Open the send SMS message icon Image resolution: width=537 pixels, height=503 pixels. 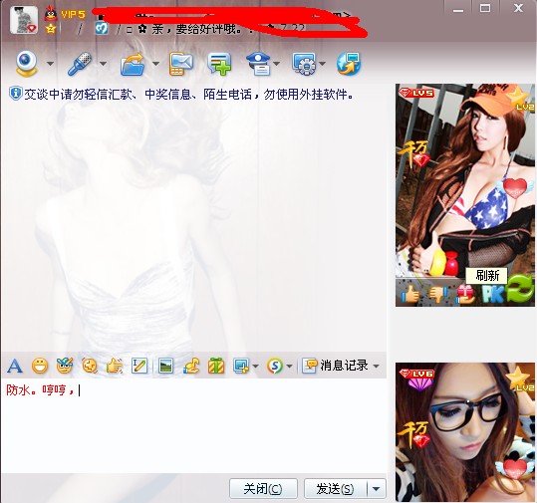click(x=181, y=64)
